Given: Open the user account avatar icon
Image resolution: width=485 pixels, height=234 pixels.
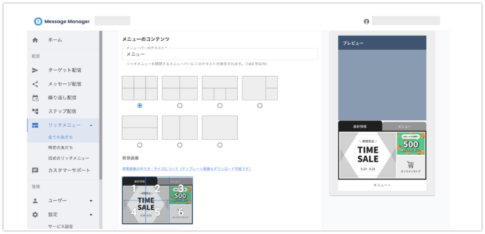Looking at the screenshot, I should click(367, 22).
